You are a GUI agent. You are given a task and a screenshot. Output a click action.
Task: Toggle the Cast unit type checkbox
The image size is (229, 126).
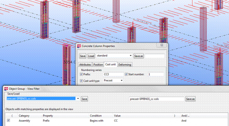pyautogui.click(x=82, y=81)
